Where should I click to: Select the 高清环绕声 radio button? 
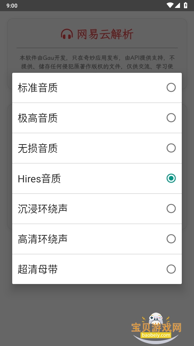[x=171, y=239]
